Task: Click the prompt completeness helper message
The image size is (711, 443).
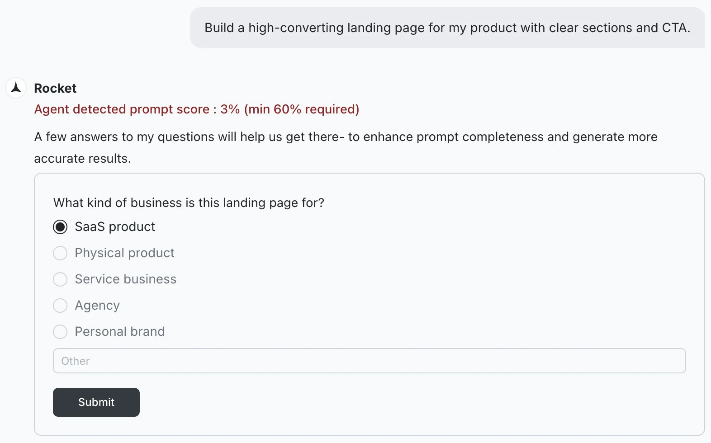Action: coord(346,147)
